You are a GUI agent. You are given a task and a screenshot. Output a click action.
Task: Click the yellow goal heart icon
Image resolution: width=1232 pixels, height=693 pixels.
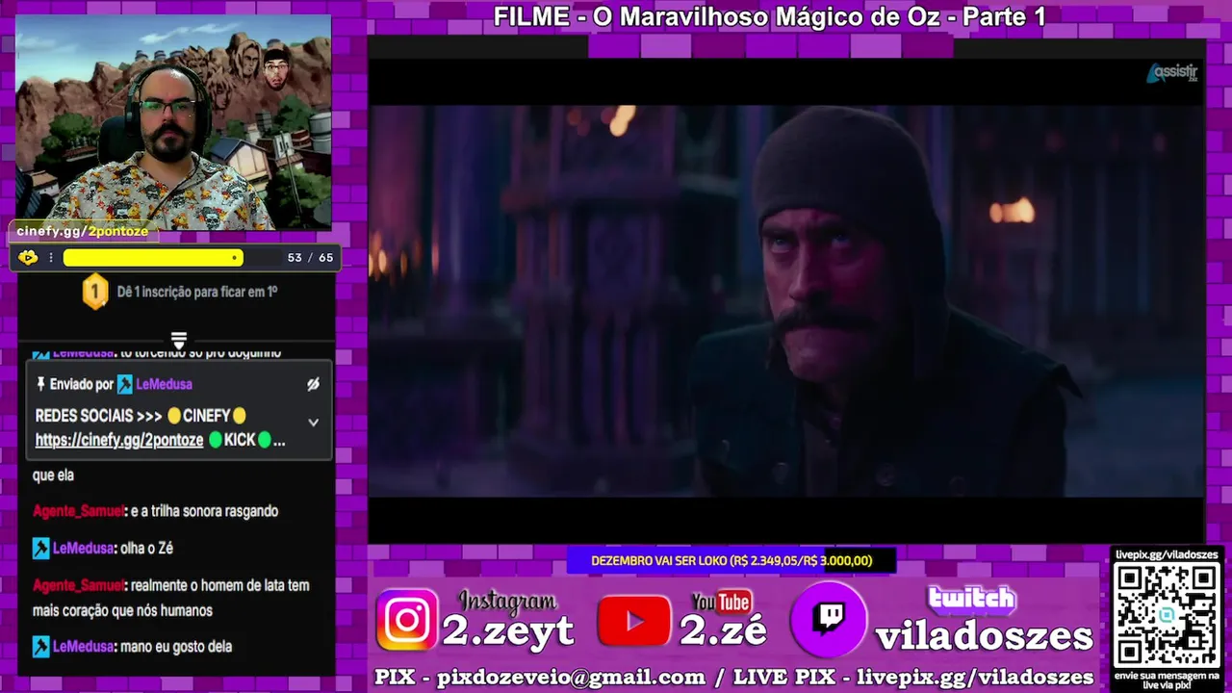click(x=28, y=257)
